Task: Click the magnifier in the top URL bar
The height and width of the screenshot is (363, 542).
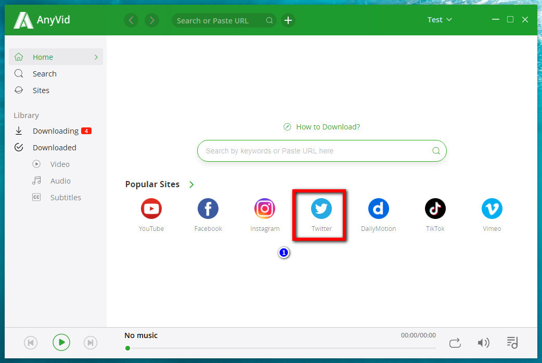Action: point(269,20)
